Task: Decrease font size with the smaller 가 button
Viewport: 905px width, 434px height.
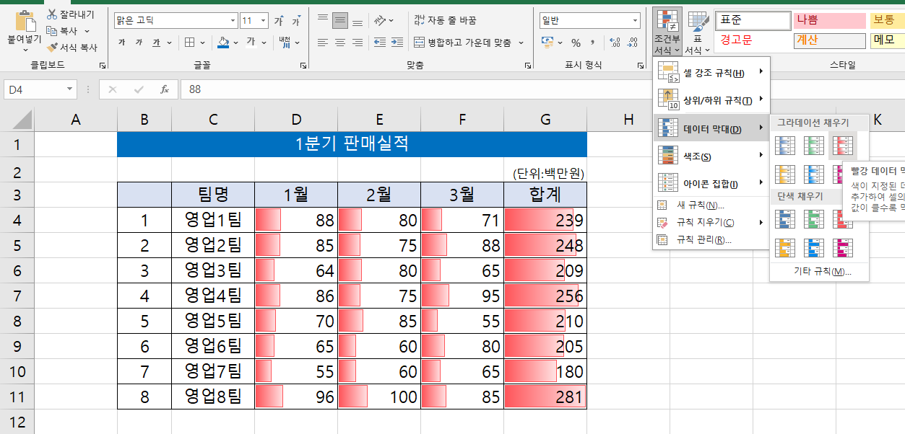Action: click(296, 21)
